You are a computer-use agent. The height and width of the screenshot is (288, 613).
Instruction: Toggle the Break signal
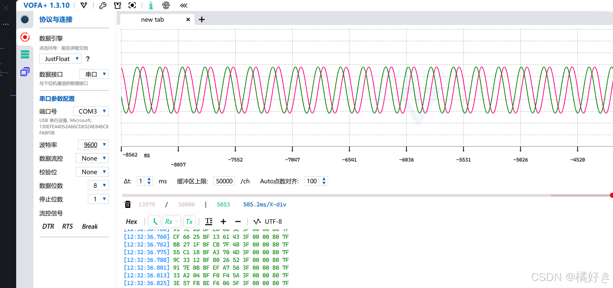click(x=90, y=226)
